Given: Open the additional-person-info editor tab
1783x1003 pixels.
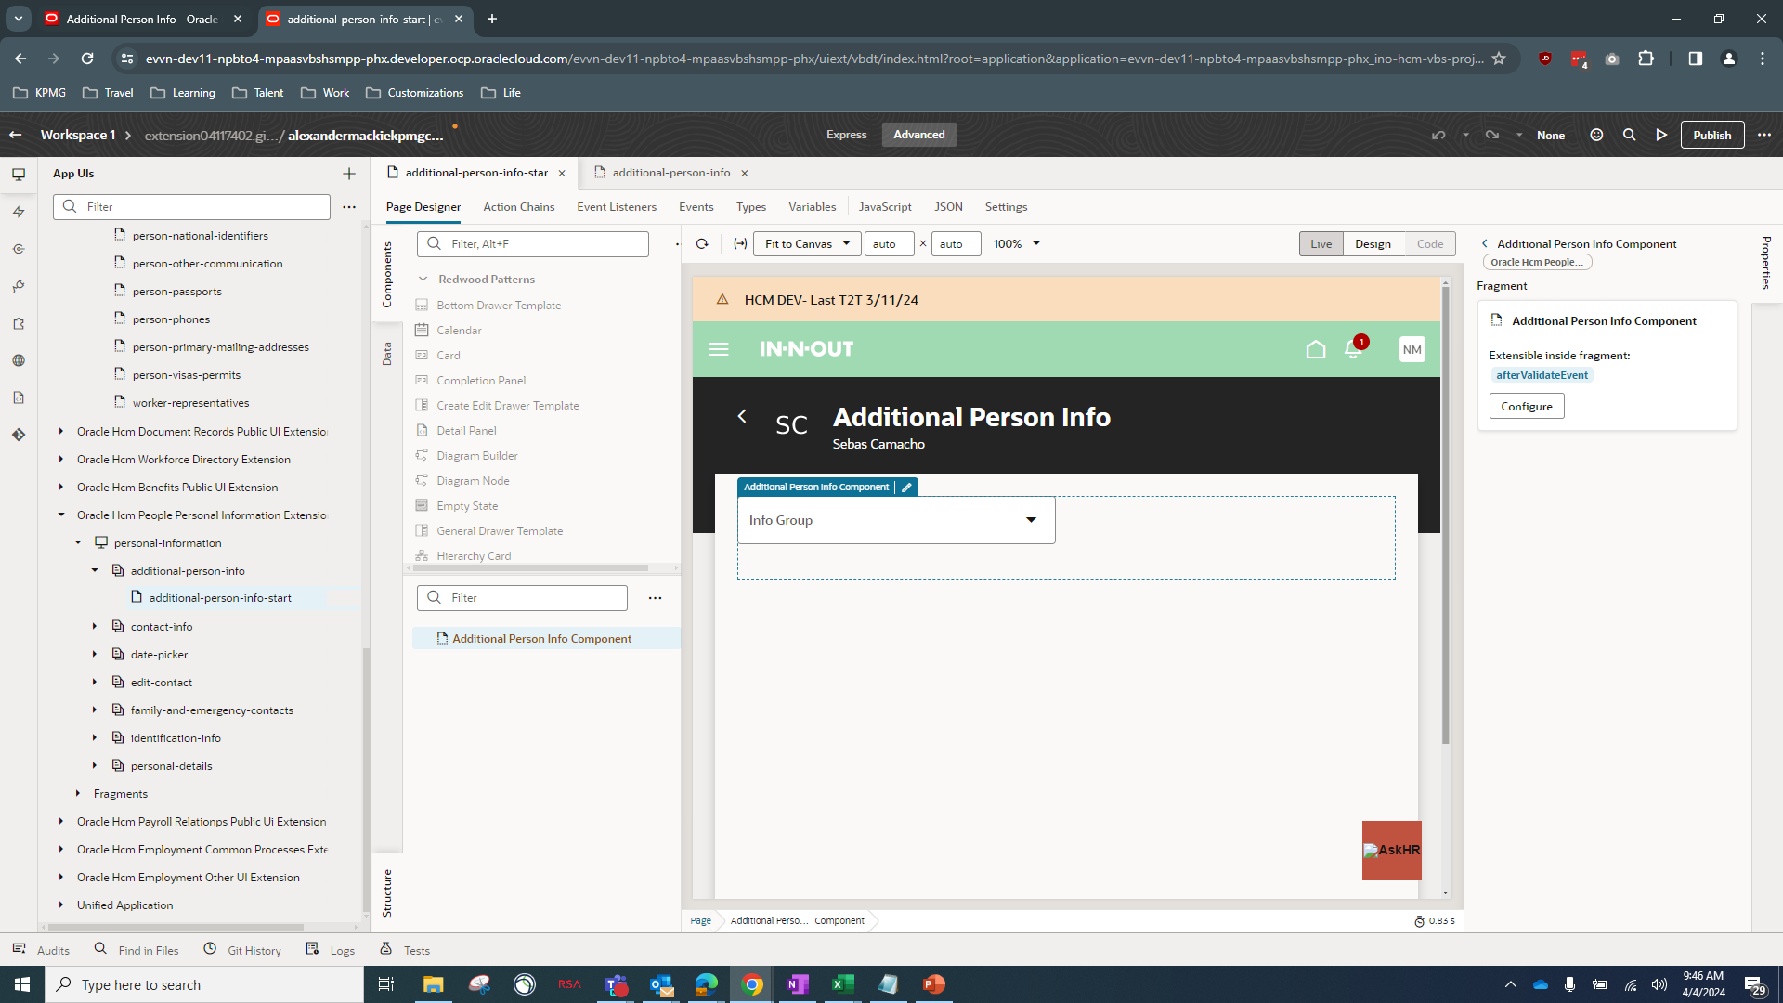Looking at the screenshot, I should [670, 173].
